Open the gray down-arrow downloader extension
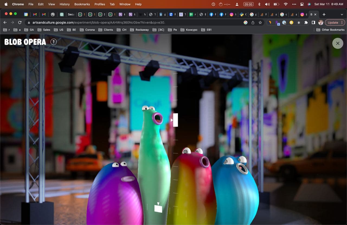The width and height of the screenshot is (347, 225). [x=299, y=22]
